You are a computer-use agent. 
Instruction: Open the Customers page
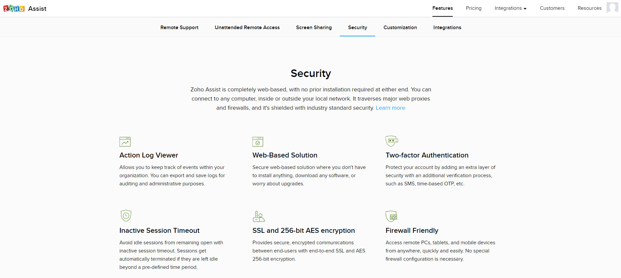click(x=552, y=8)
